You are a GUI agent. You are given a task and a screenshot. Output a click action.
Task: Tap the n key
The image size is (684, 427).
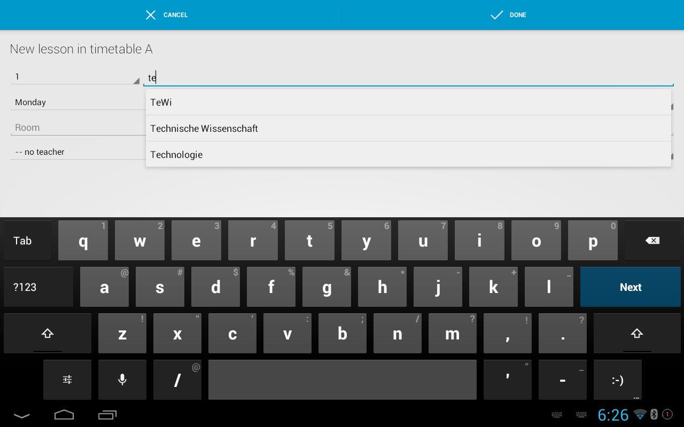pos(398,334)
